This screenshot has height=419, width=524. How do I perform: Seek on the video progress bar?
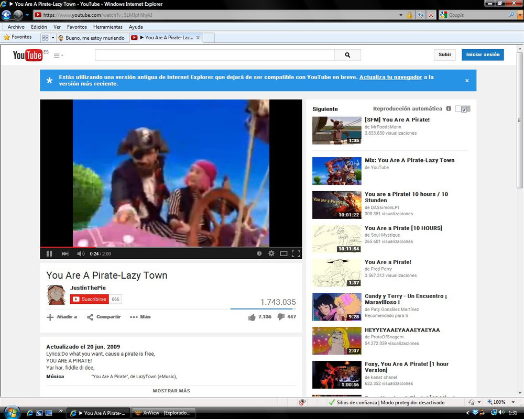tap(171, 247)
